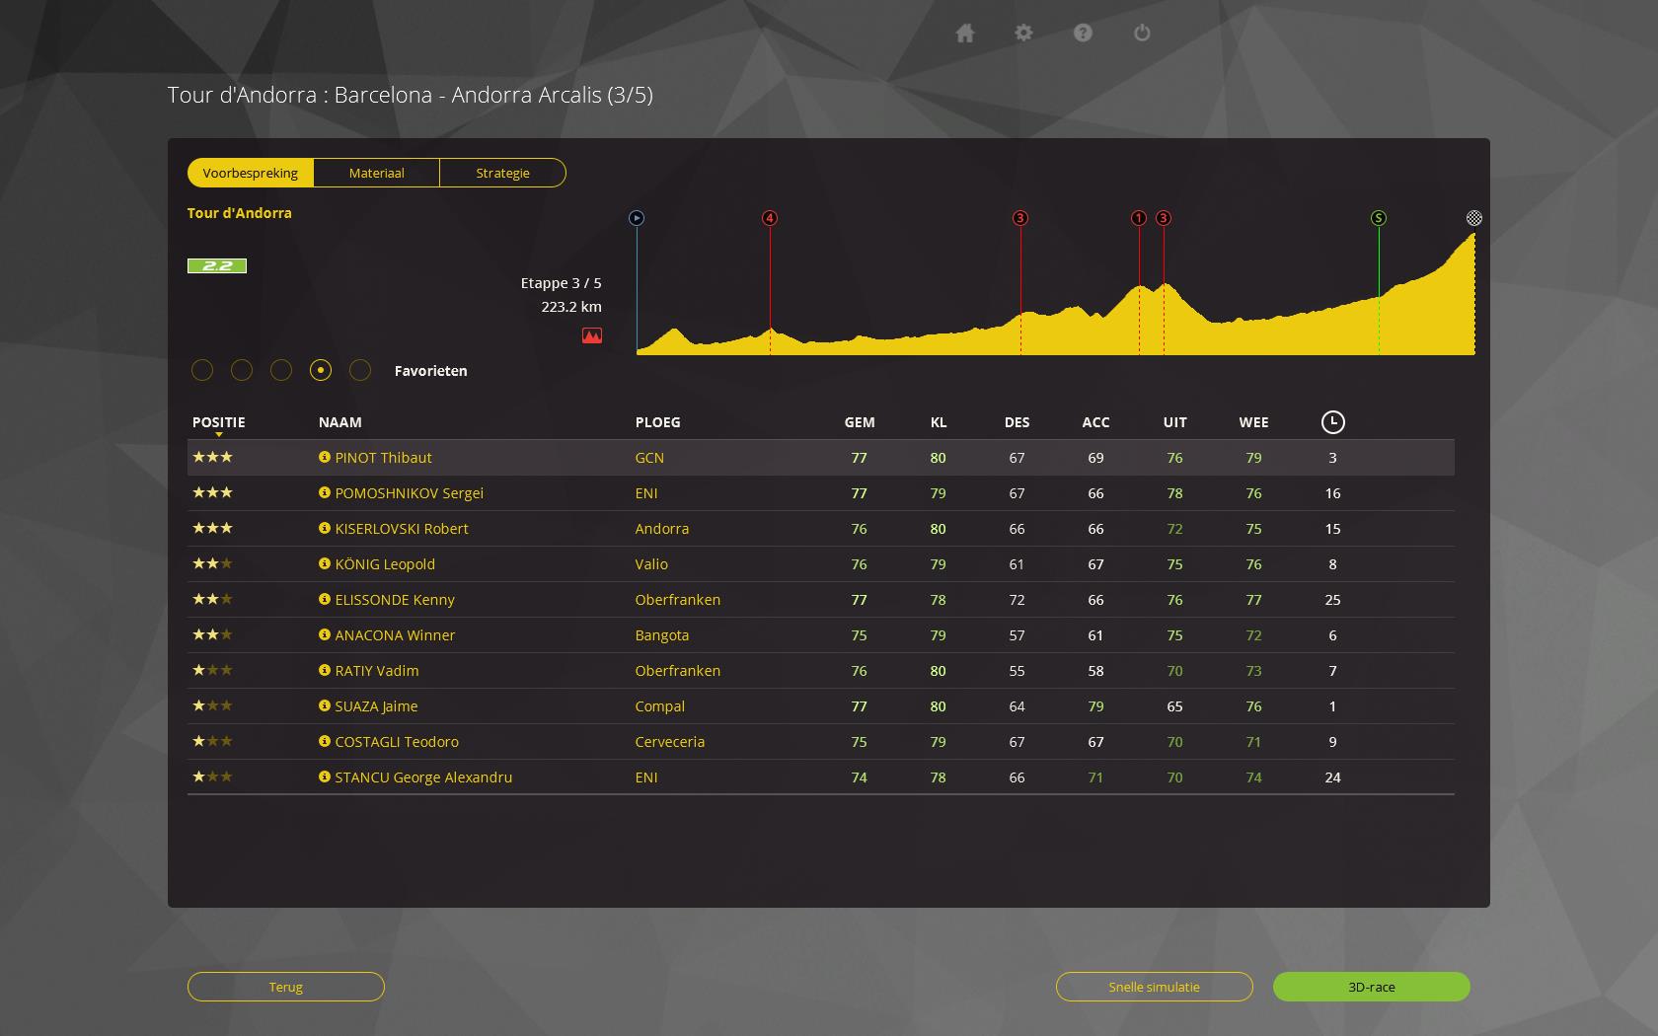The height and width of the screenshot is (1036, 1658).
Task: Open rider ELISSONDE Kenny
Action: (x=395, y=600)
